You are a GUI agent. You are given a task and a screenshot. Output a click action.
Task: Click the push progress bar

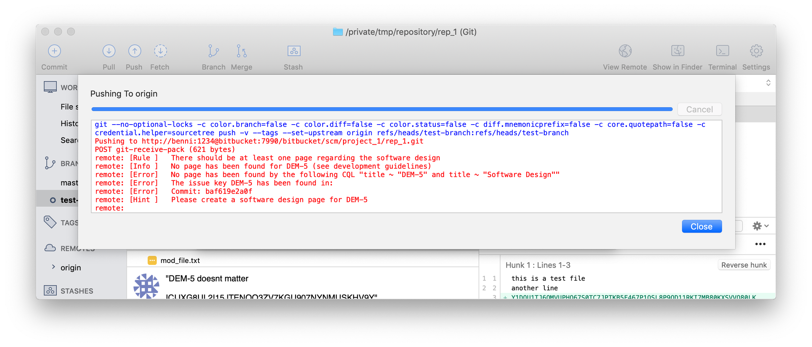click(382, 109)
